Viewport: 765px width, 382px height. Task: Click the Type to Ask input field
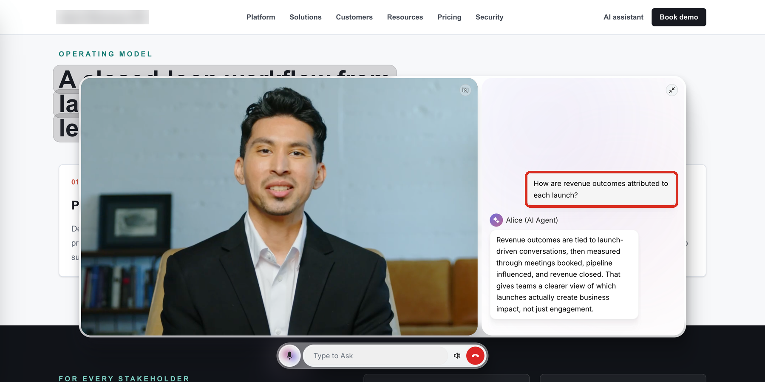pos(376,356)
